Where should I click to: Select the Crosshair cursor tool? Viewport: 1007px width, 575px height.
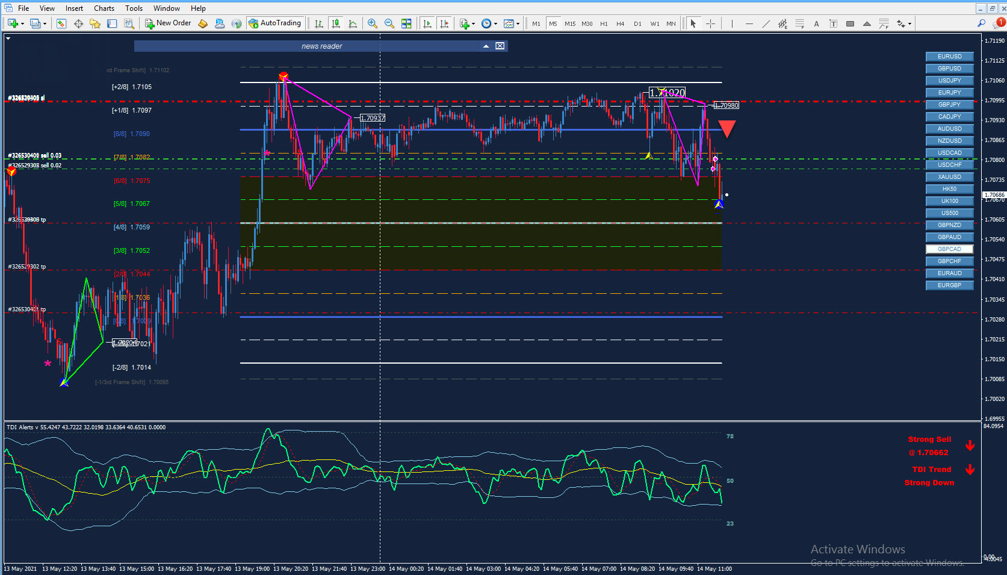(710, 23)
